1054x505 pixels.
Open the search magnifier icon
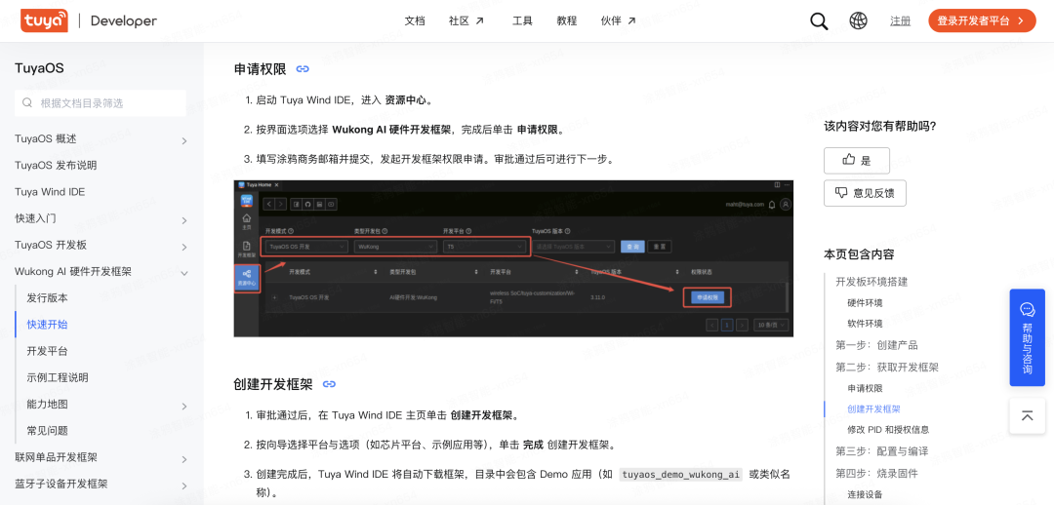(819, 20)
